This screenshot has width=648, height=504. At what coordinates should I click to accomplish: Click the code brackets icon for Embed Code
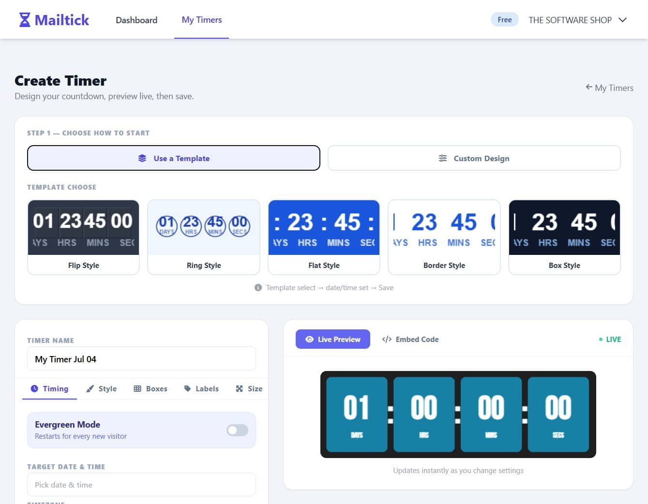387,339
